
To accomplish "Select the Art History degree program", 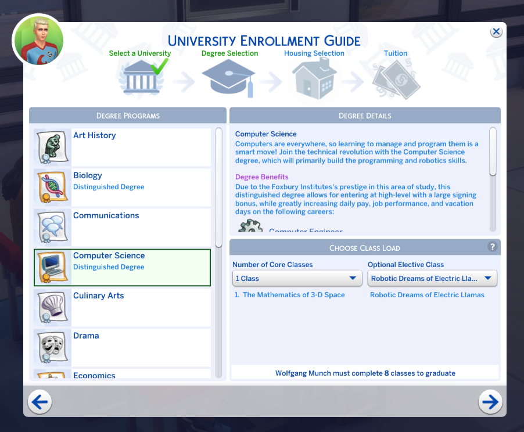I will tap(123, 147).
